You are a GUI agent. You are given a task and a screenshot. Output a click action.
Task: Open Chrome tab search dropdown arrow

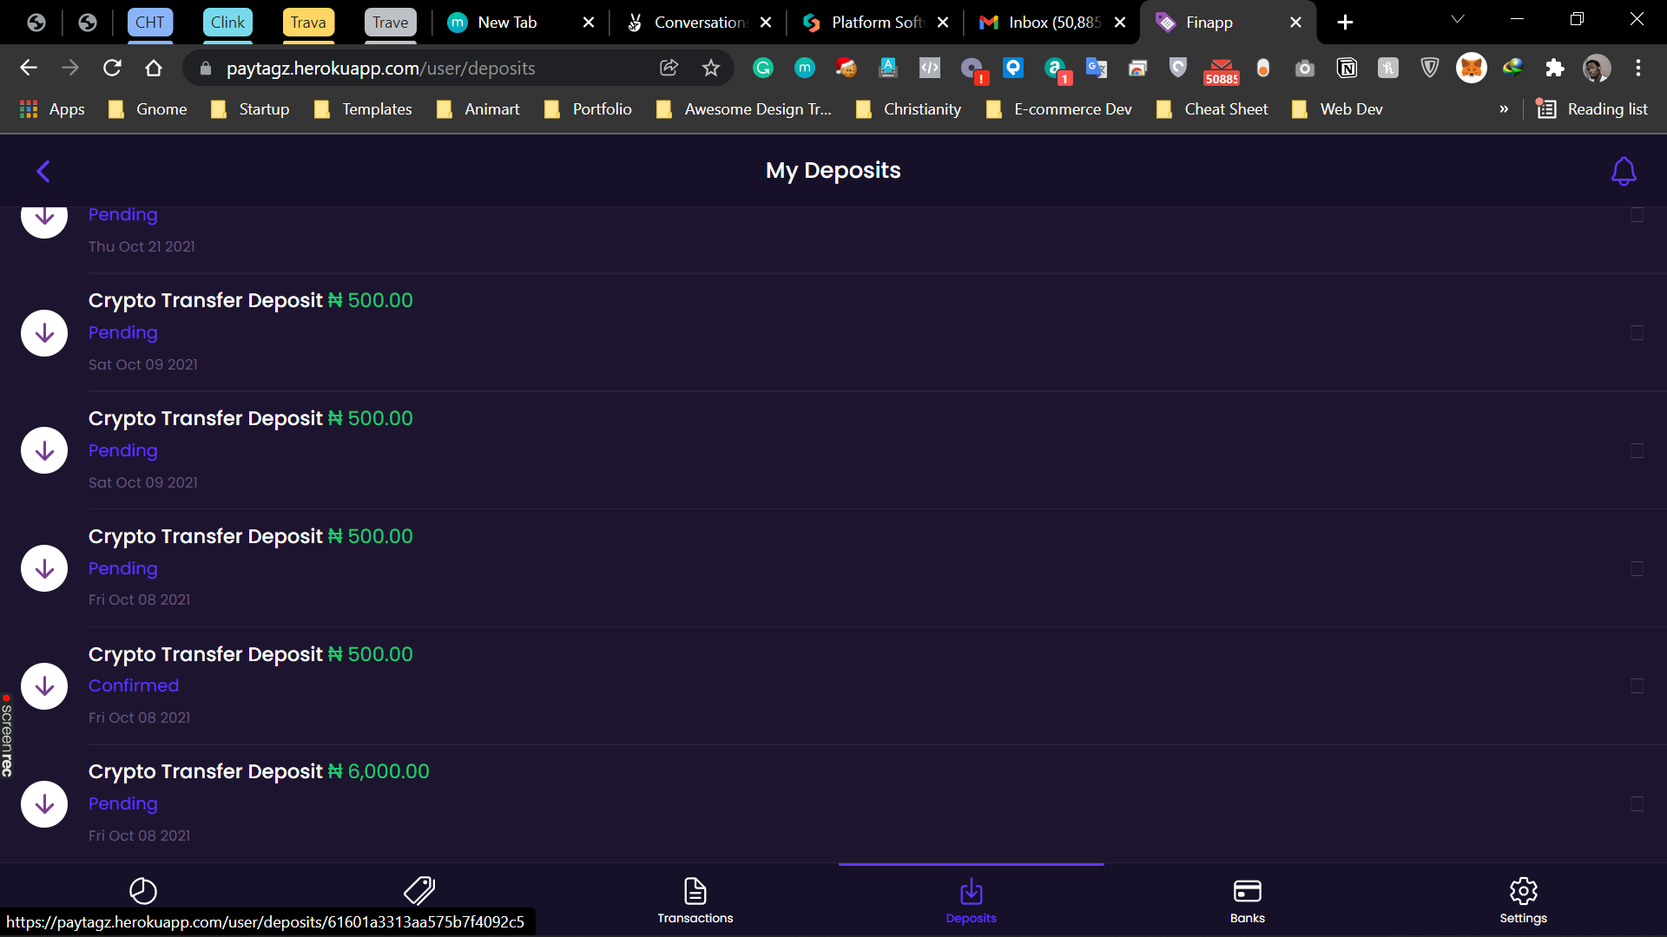[1458, 20]
